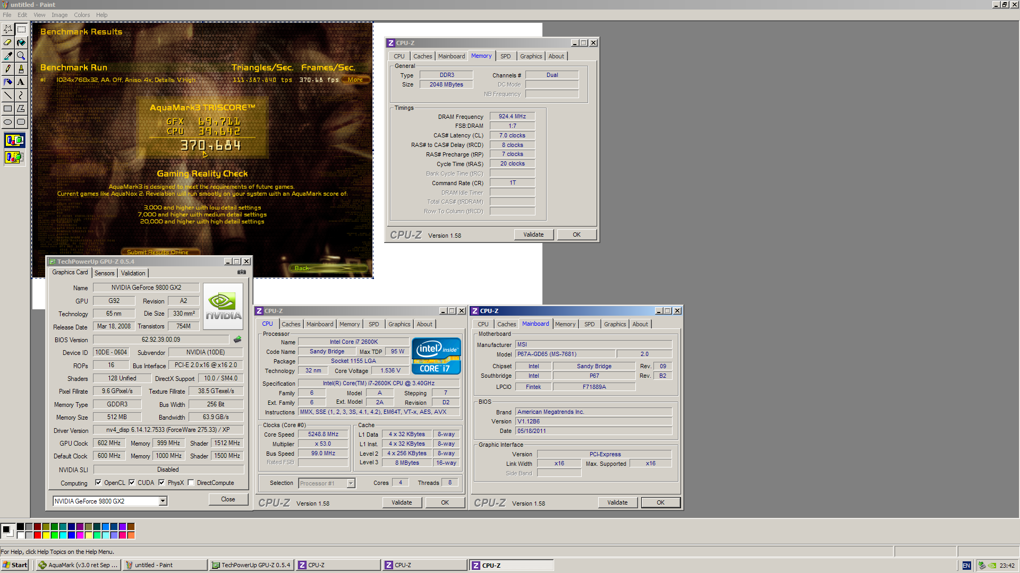Image resolution: width=1020 pixels, height=573 pixels.
Task: Click OK in the Mainboard CPU-Z window
Action: [x=660, y=502]
